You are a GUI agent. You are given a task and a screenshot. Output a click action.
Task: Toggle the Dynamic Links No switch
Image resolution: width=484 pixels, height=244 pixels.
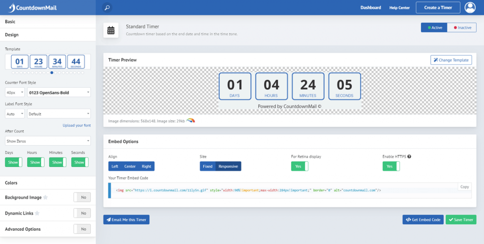click(x=82, y=213)
